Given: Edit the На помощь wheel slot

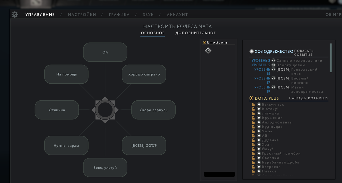Looking at the screenshot, I should point(66,74).
